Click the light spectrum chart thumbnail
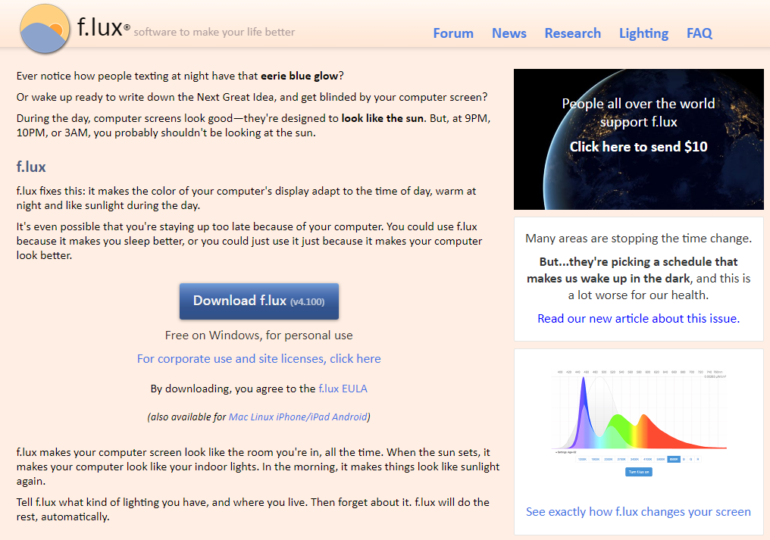Screen dimensions: 770x540 point(638,422)
